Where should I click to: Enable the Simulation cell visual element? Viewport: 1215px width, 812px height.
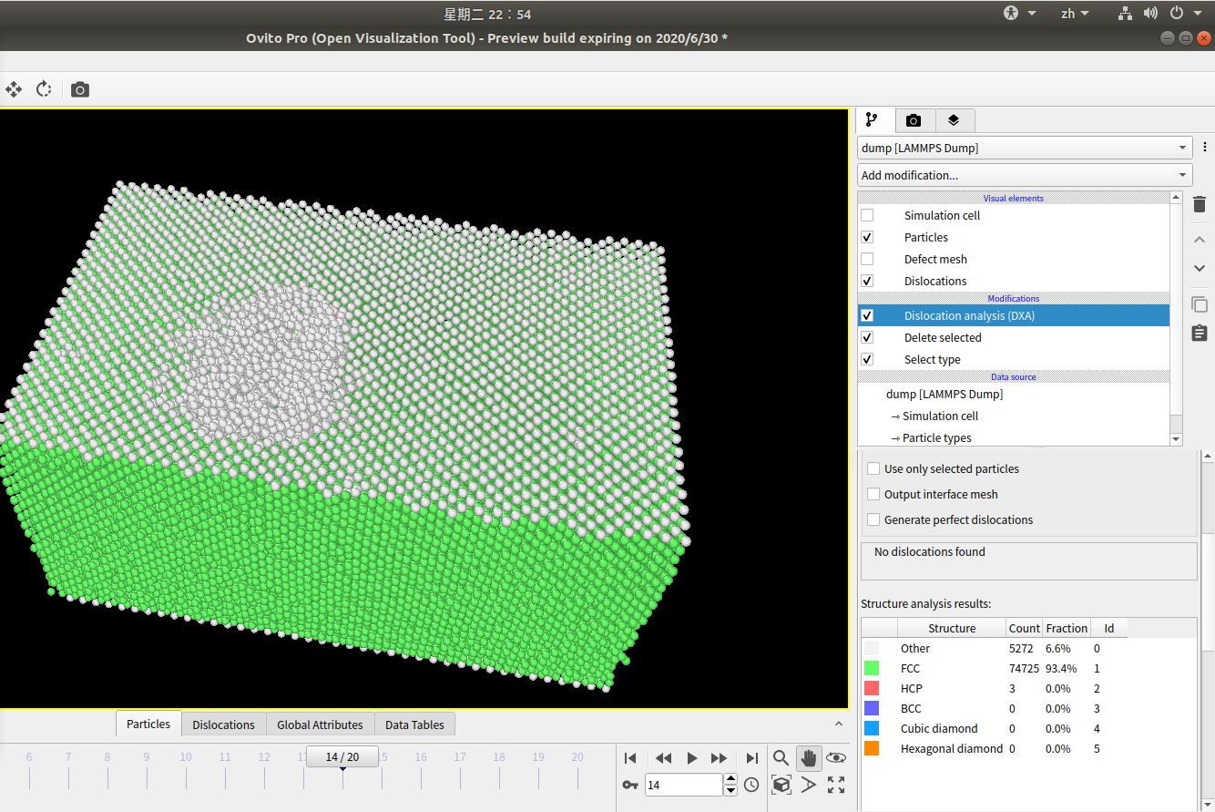[x=867, y=215]
